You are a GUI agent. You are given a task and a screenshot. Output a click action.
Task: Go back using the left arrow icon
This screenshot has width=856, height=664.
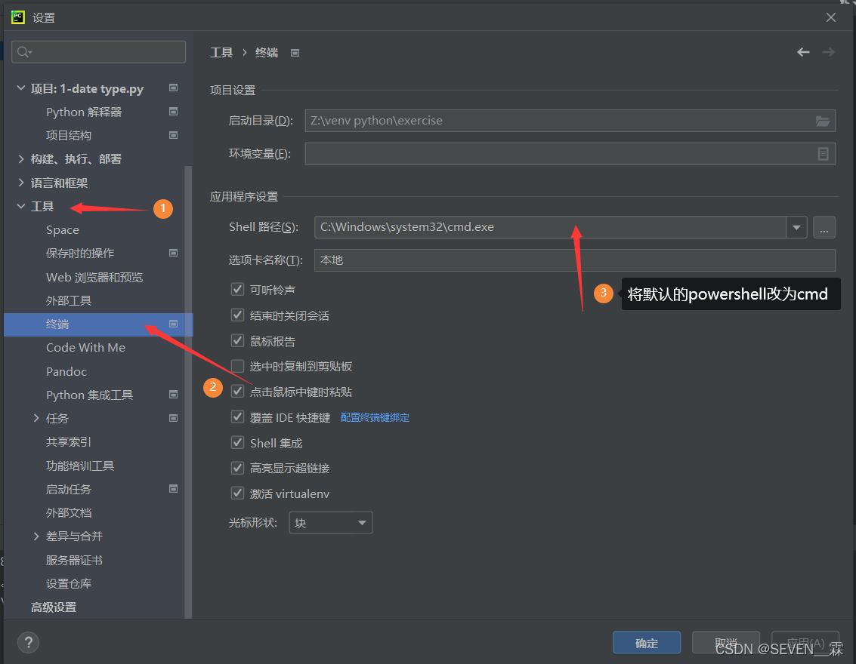(x=803, y=52)
